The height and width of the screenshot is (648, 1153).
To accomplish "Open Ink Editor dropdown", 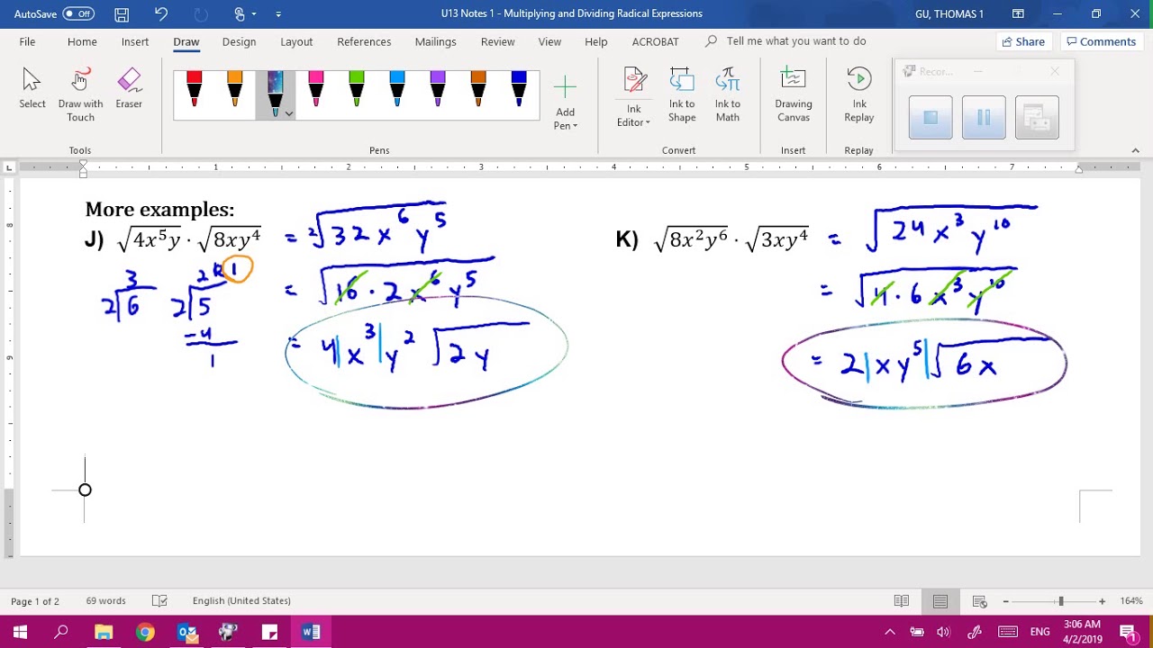I will click(634, 97).
